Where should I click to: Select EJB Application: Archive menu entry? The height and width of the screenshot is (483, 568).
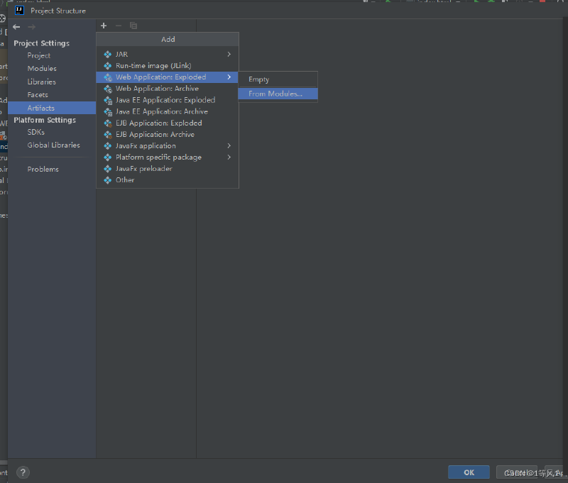tap(168, 135)
